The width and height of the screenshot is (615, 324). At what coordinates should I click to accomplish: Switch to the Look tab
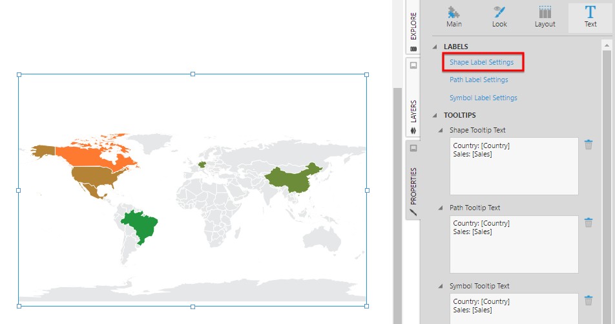point(499,17)
